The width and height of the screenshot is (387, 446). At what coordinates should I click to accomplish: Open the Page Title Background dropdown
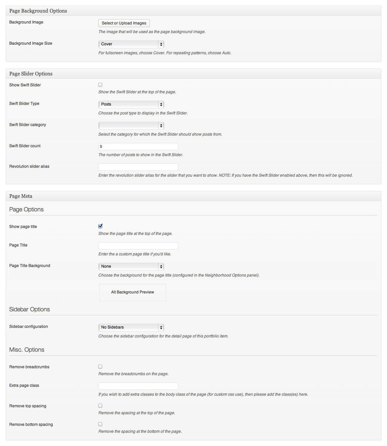[x=131, y=266]
